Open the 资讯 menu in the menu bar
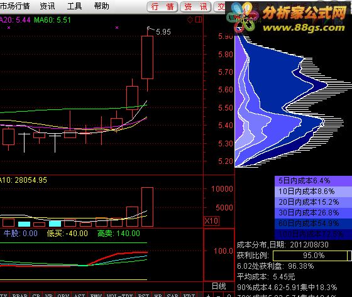This screenshot has height=297, width=352. coord(47,6)
